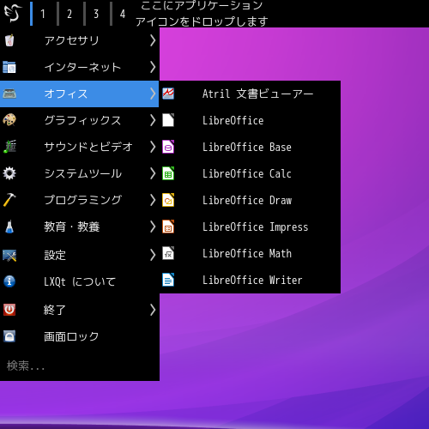
Task: Expand the 教育・教養 submenu arrow
Action: click(x=153, y=227)
